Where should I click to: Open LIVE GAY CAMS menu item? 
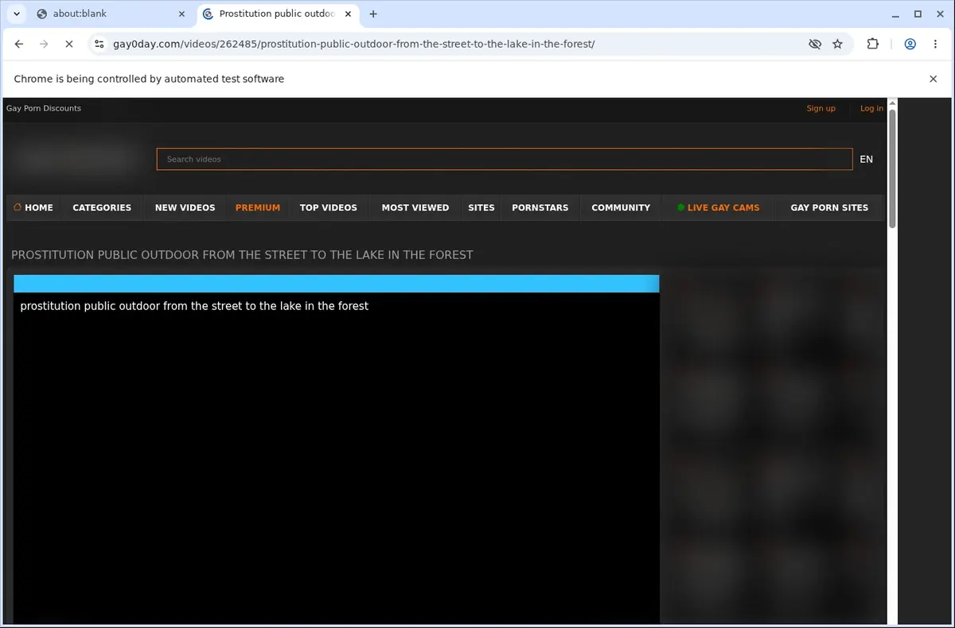719,207
